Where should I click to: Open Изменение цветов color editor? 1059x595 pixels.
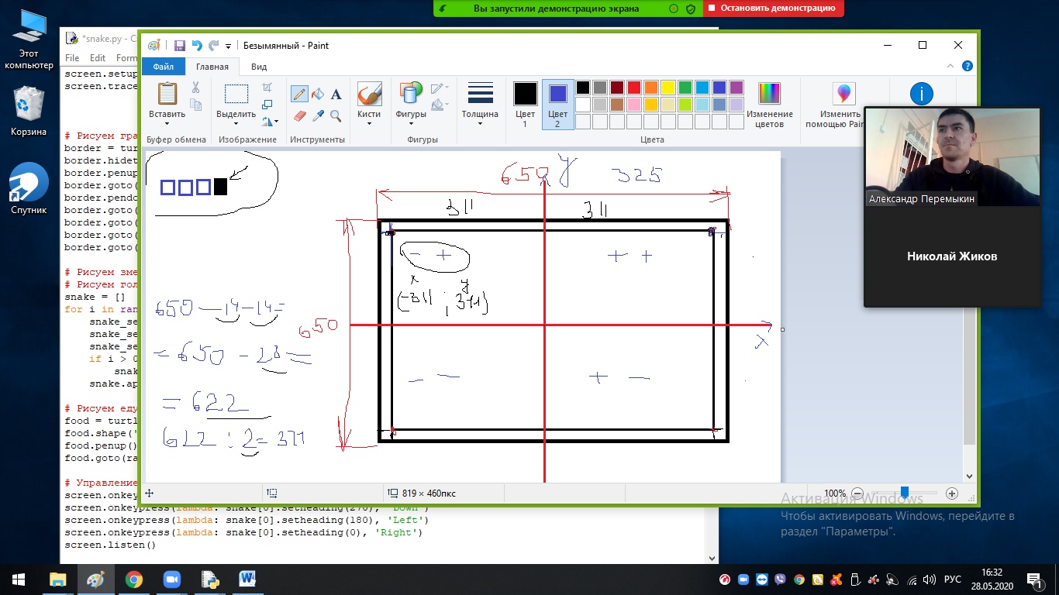[769, 104]
